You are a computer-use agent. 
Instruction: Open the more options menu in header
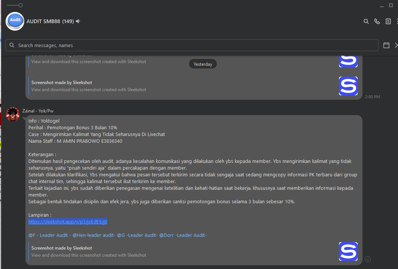click(397, 22)
